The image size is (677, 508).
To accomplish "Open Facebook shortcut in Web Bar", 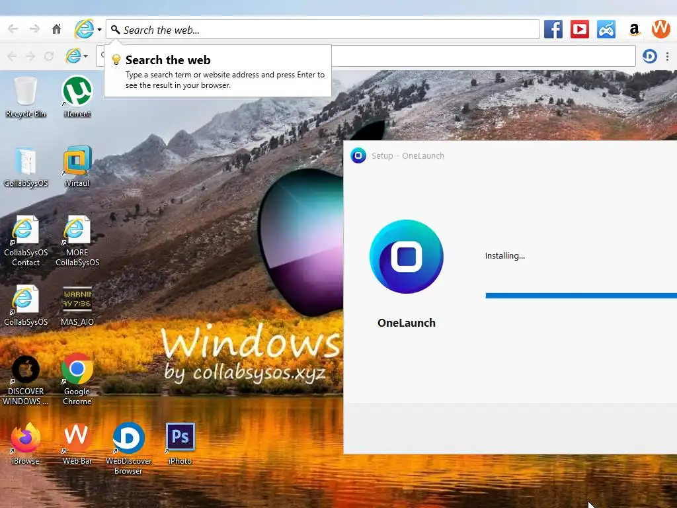I will tap(553, 29).
